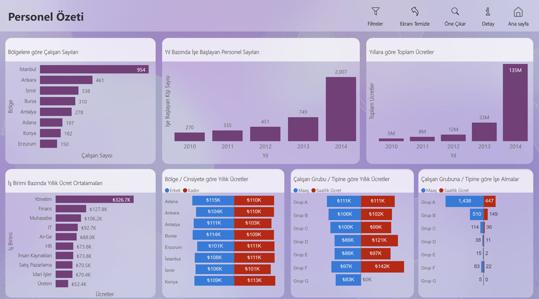The height and width of the screenshot is (299, 539).
Task: Click Maaş legend in İşe Almalar chart
Action: [429, 191]
